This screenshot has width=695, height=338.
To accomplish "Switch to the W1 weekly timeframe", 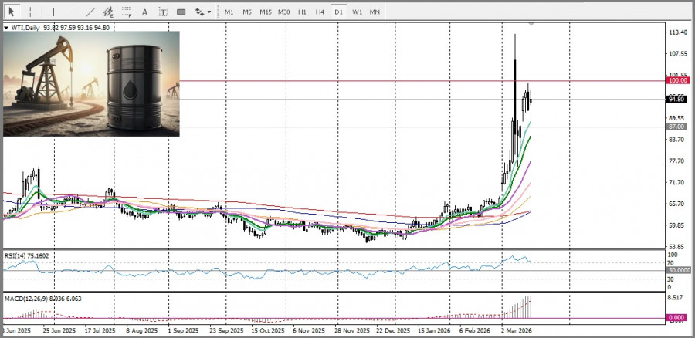I will point(357,12).
